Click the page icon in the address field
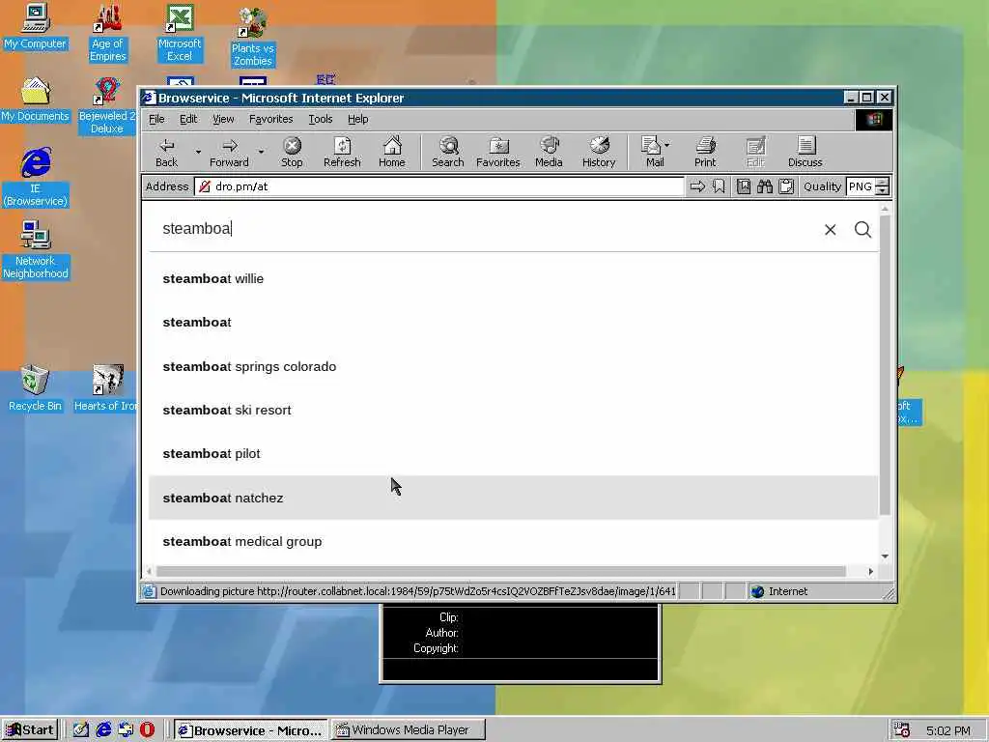Screen dimensions: 989x742 click(205, 186)
